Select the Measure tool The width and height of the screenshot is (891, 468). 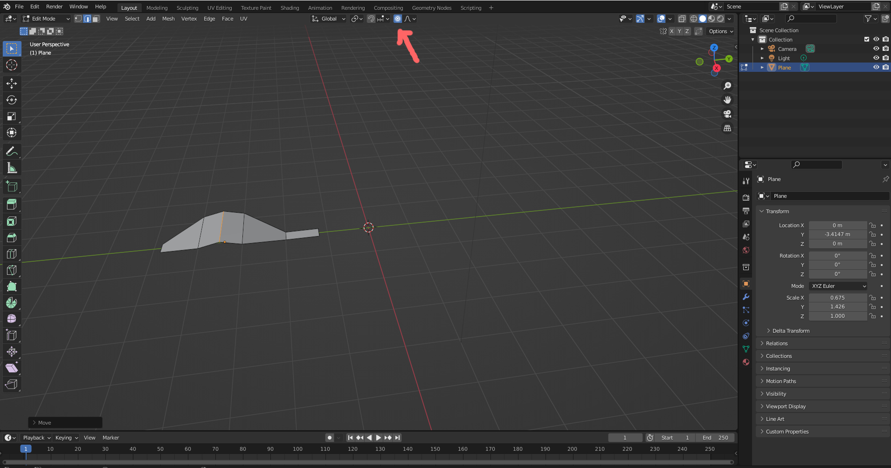point(12,168)
